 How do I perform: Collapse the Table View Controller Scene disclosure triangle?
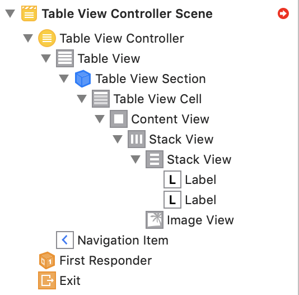pyautogui.click(x=10, y=14)
